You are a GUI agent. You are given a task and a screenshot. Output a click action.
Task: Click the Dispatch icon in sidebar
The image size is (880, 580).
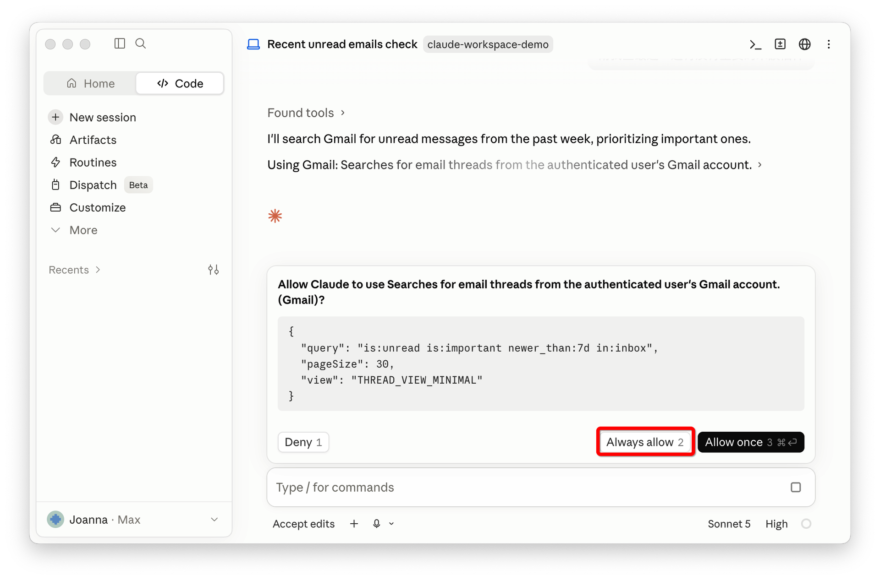tap(55, 185)
